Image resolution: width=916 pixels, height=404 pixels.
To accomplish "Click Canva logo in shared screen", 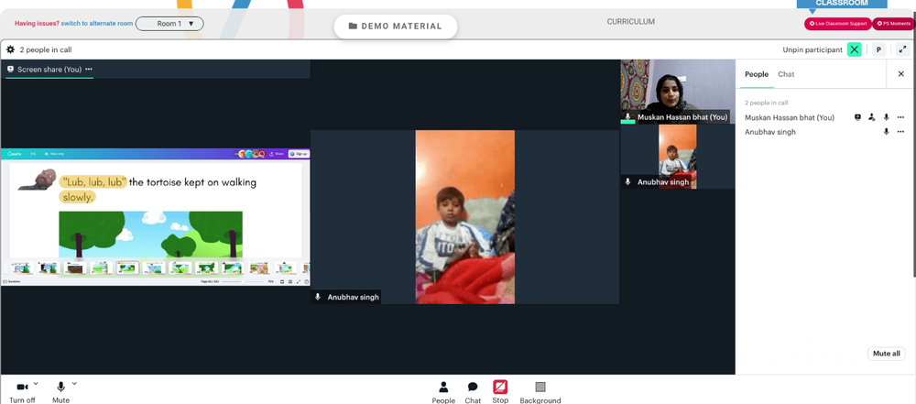I will pos(15,154).
